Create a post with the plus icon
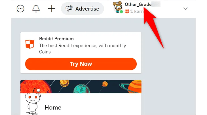207x115 pixels. click(x=52, y=9)
